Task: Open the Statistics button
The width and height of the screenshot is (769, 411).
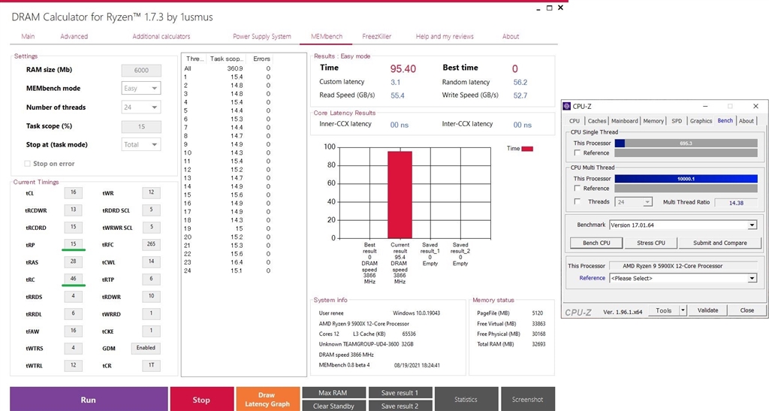Action: pyautogui.click(x=466, y=399)
